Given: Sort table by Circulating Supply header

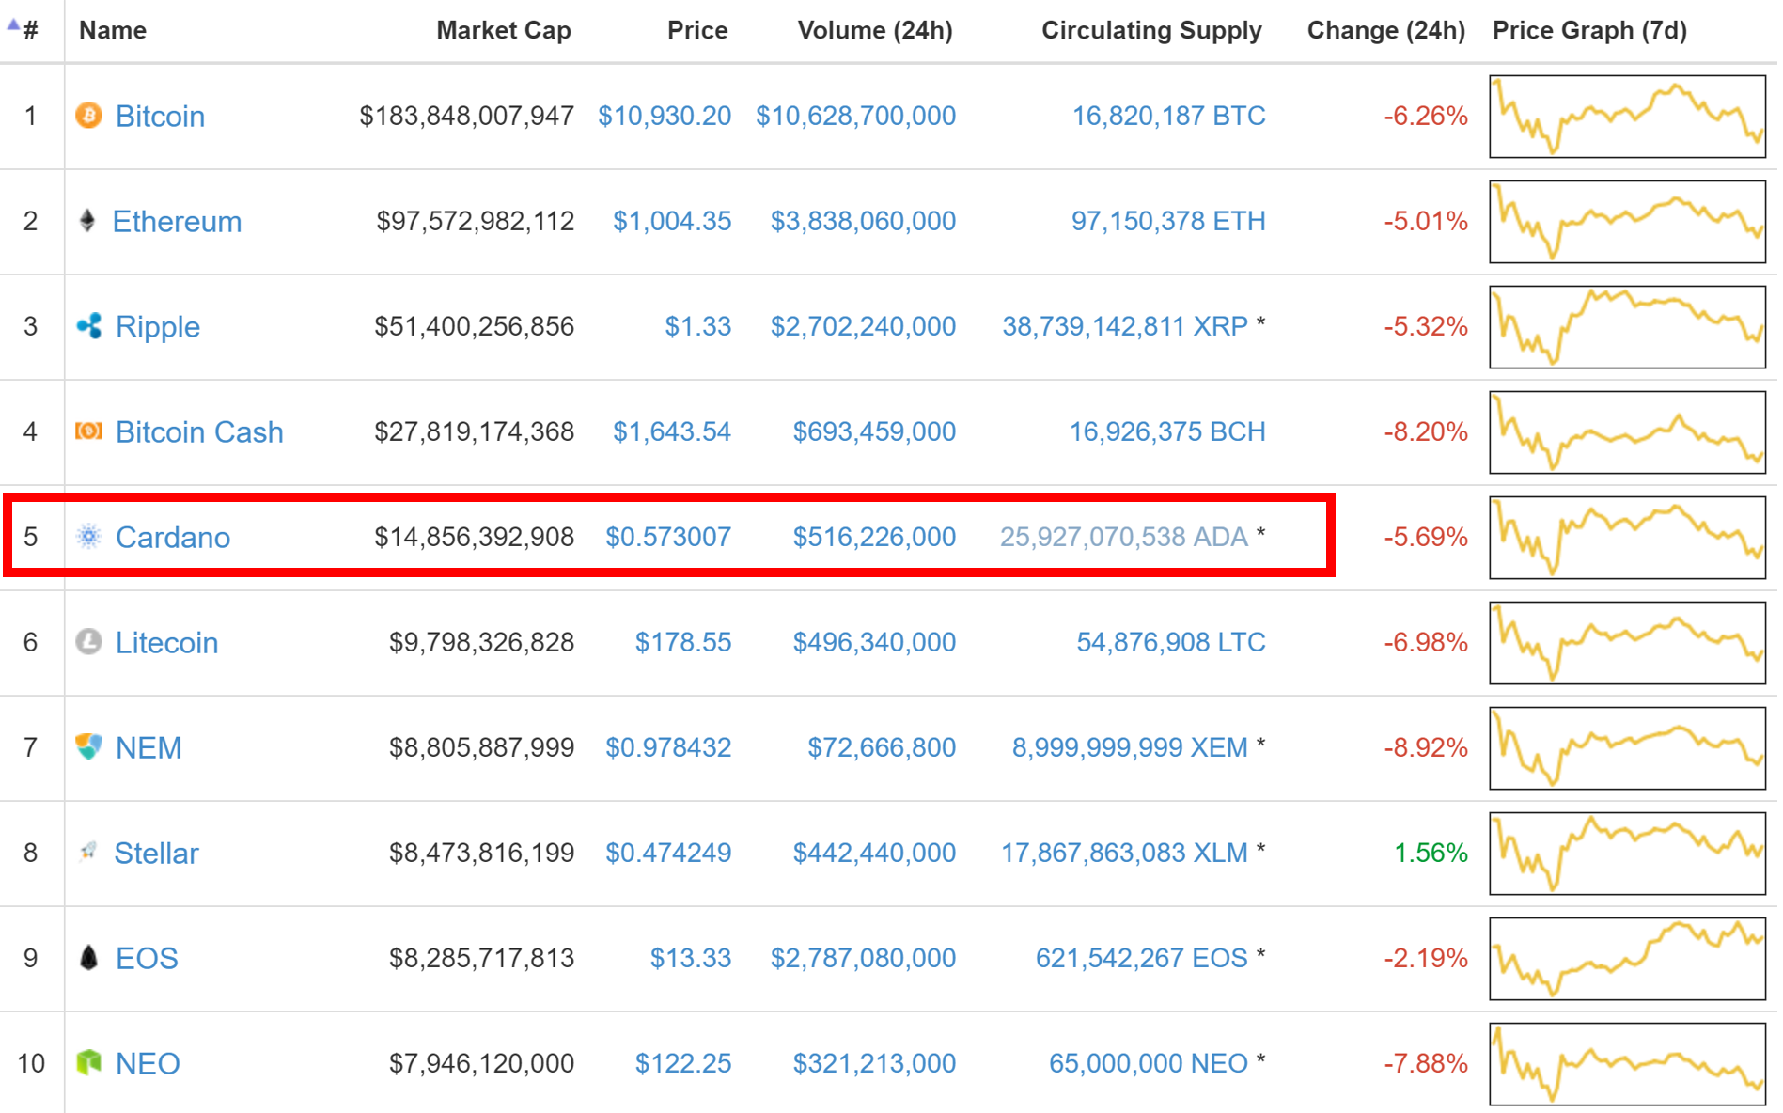Looking at the screenshot, I should click(x=1151, y=30).
